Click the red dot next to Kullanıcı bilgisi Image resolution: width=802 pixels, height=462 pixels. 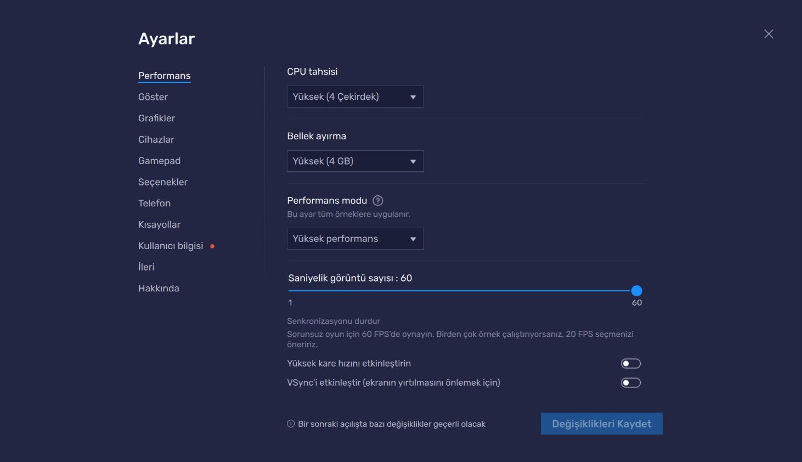click(212, 246)
